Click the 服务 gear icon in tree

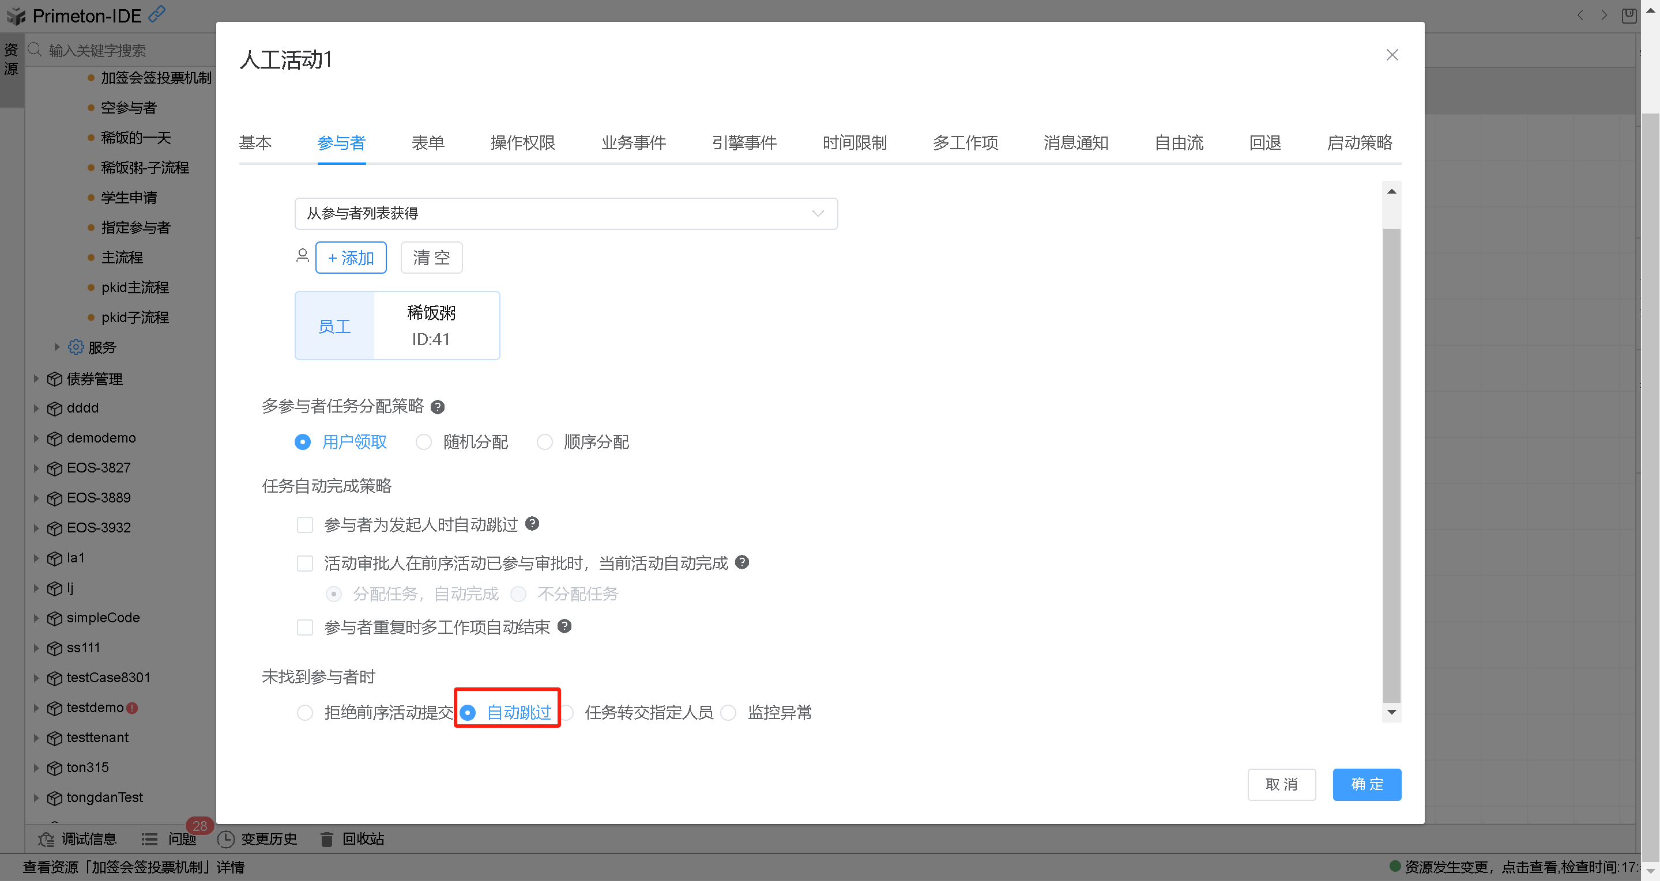click(76, 347)
